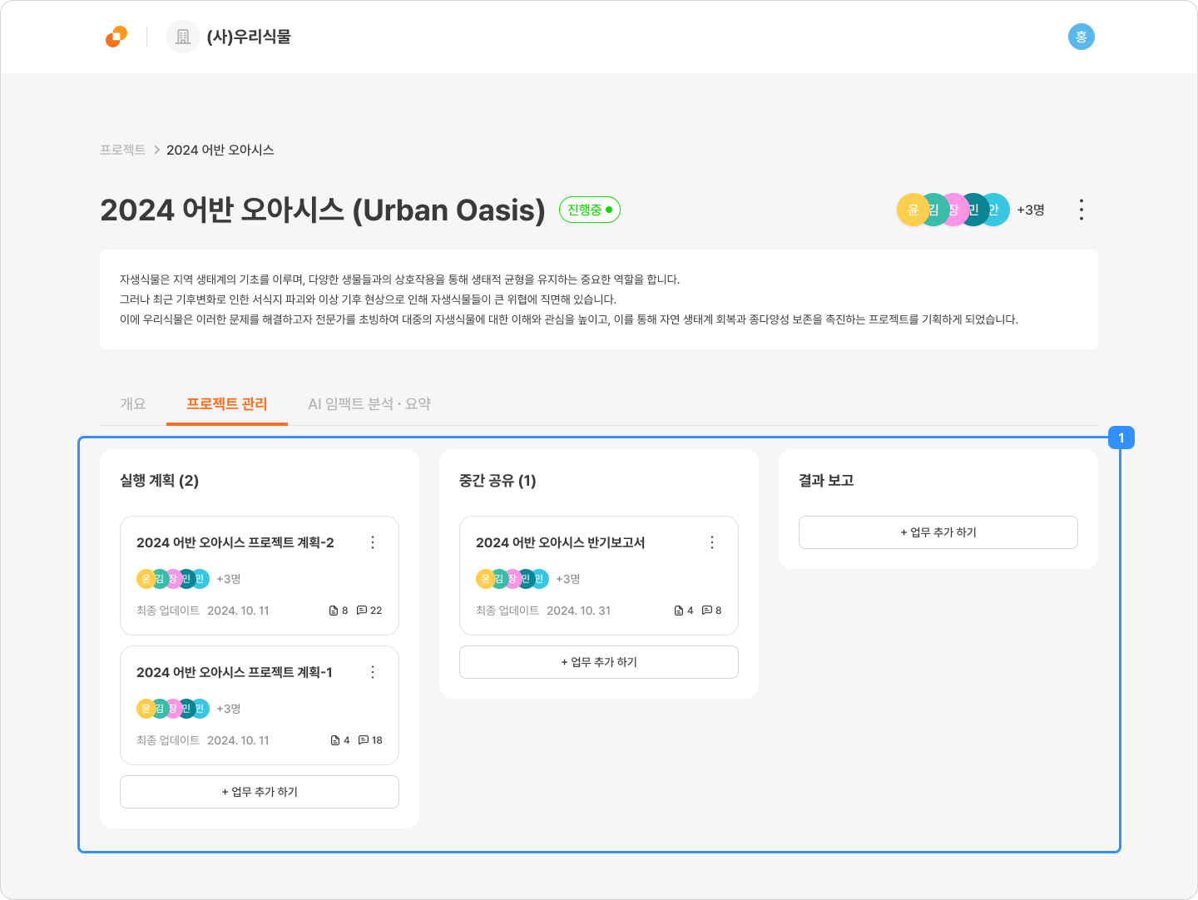Click 업무 추가 하기 under 결과 보고
The width and height of the screenshot is (1198, 900).
(938, 532)
